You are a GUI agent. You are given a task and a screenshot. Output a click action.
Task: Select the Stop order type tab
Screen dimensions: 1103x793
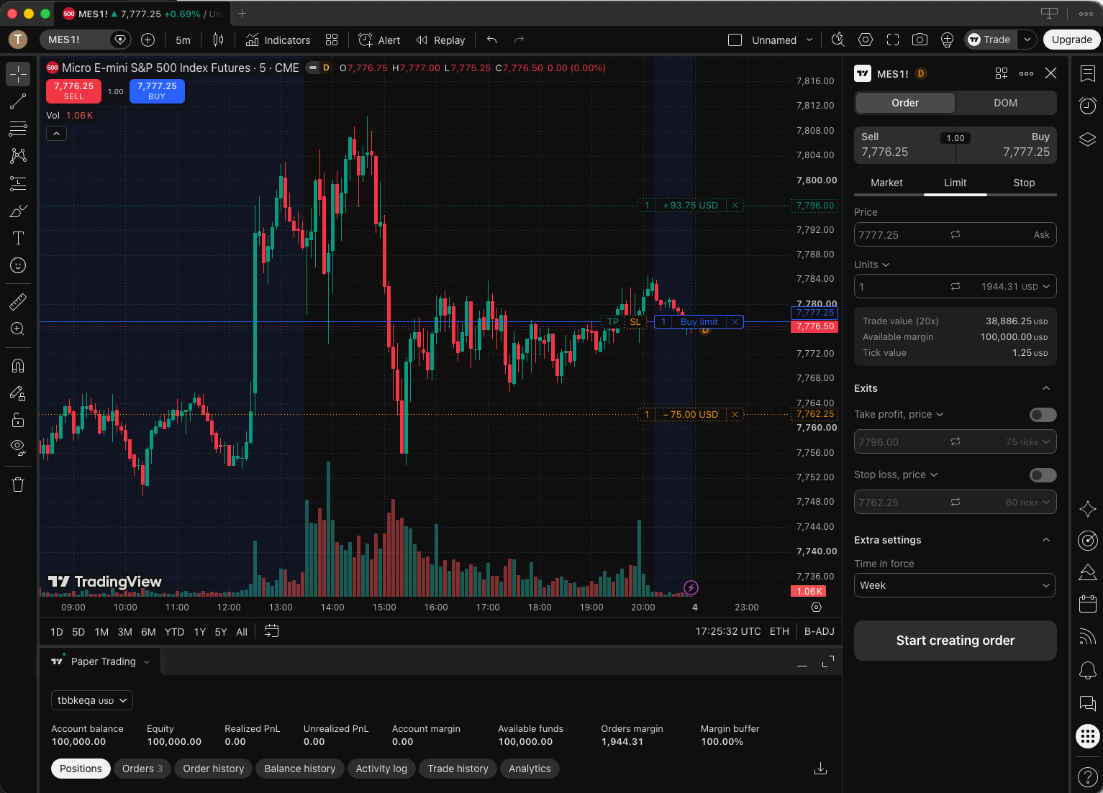point(1024,183)
